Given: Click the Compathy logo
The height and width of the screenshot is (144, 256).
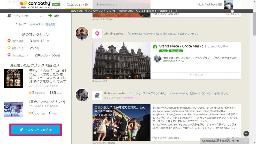Looking at the screenshot, I should [35, 4].
